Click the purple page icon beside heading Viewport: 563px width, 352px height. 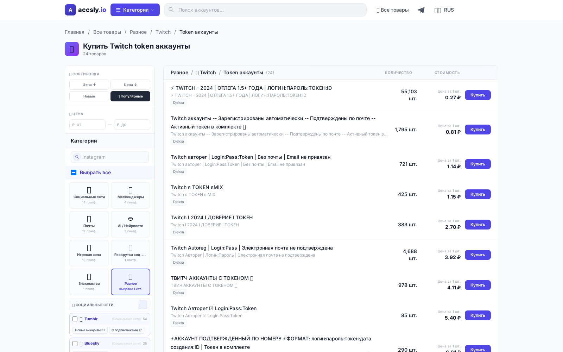pos(72,49)
